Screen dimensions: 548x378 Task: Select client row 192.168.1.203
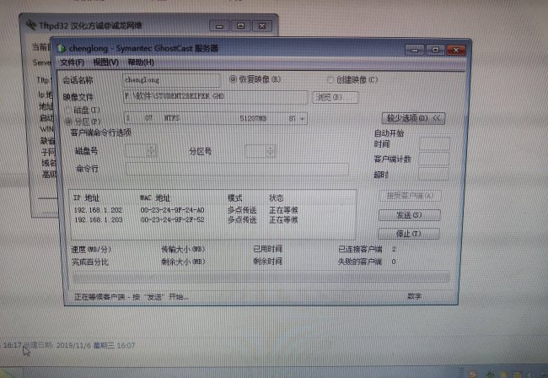[x=186, y=220]
